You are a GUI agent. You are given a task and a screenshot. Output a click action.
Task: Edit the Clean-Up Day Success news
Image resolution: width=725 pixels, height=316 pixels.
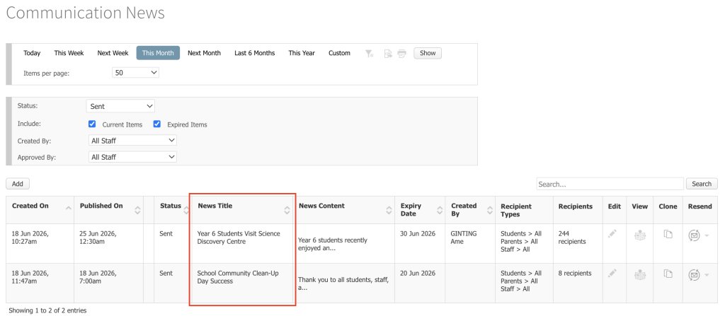pyautogui.click(x=612, y=274)
